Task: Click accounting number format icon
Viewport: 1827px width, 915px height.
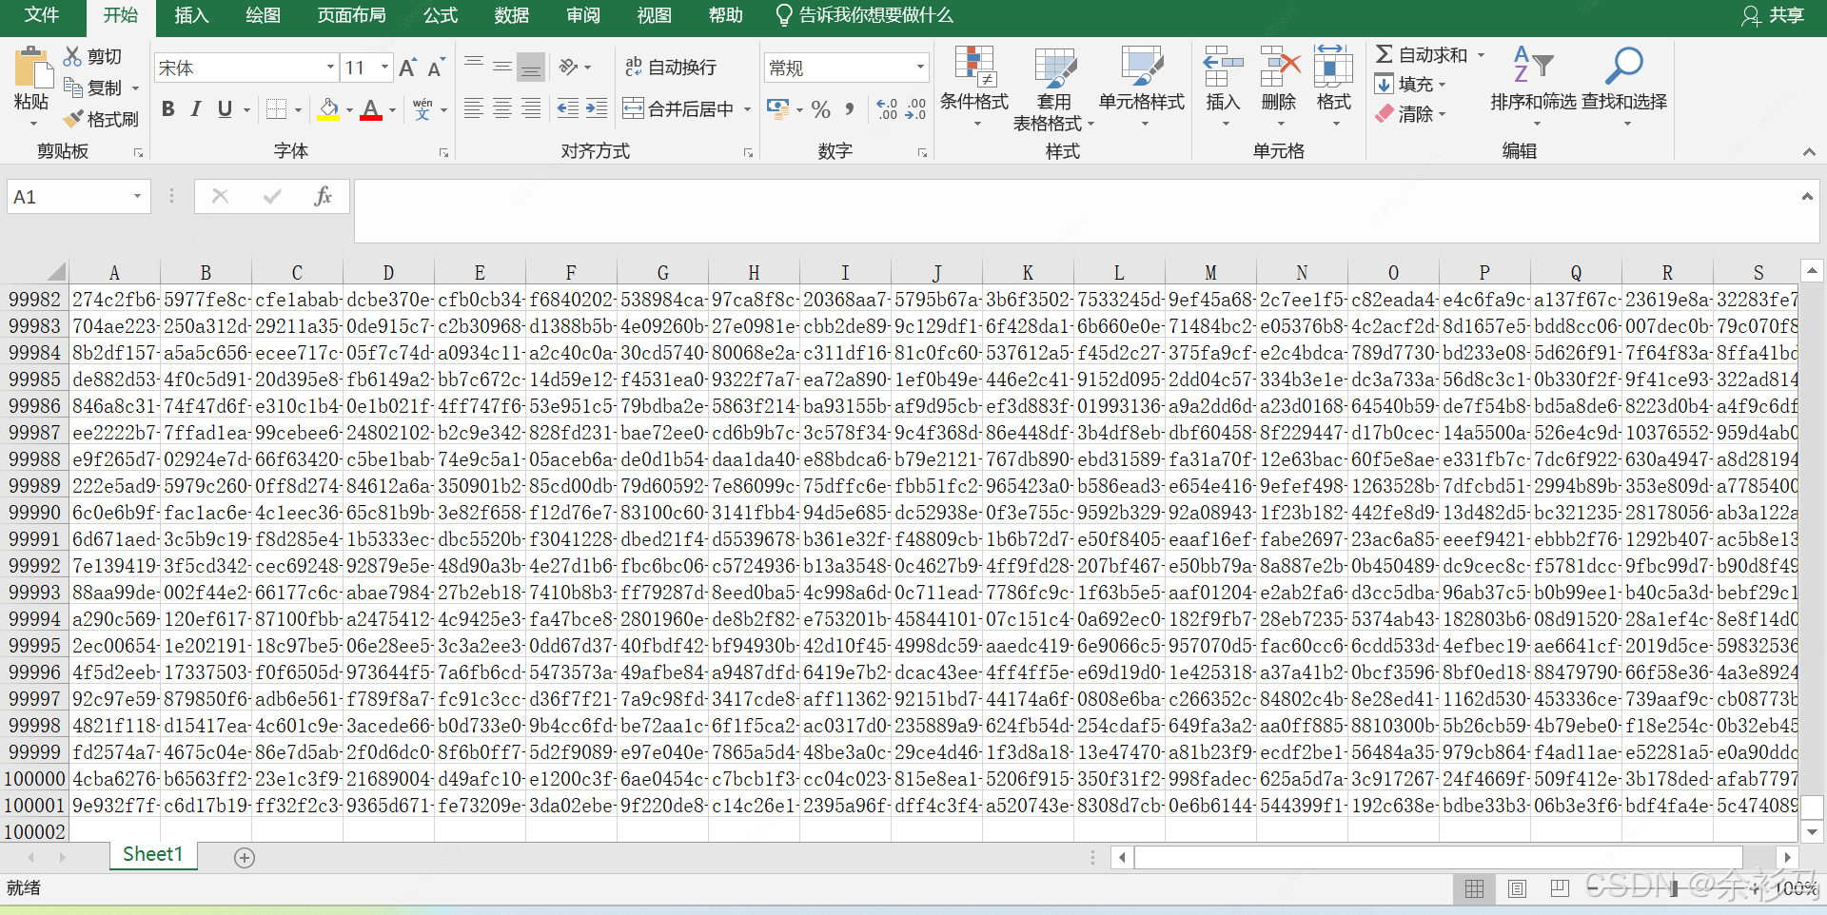Action: click(x=777, y=109)
